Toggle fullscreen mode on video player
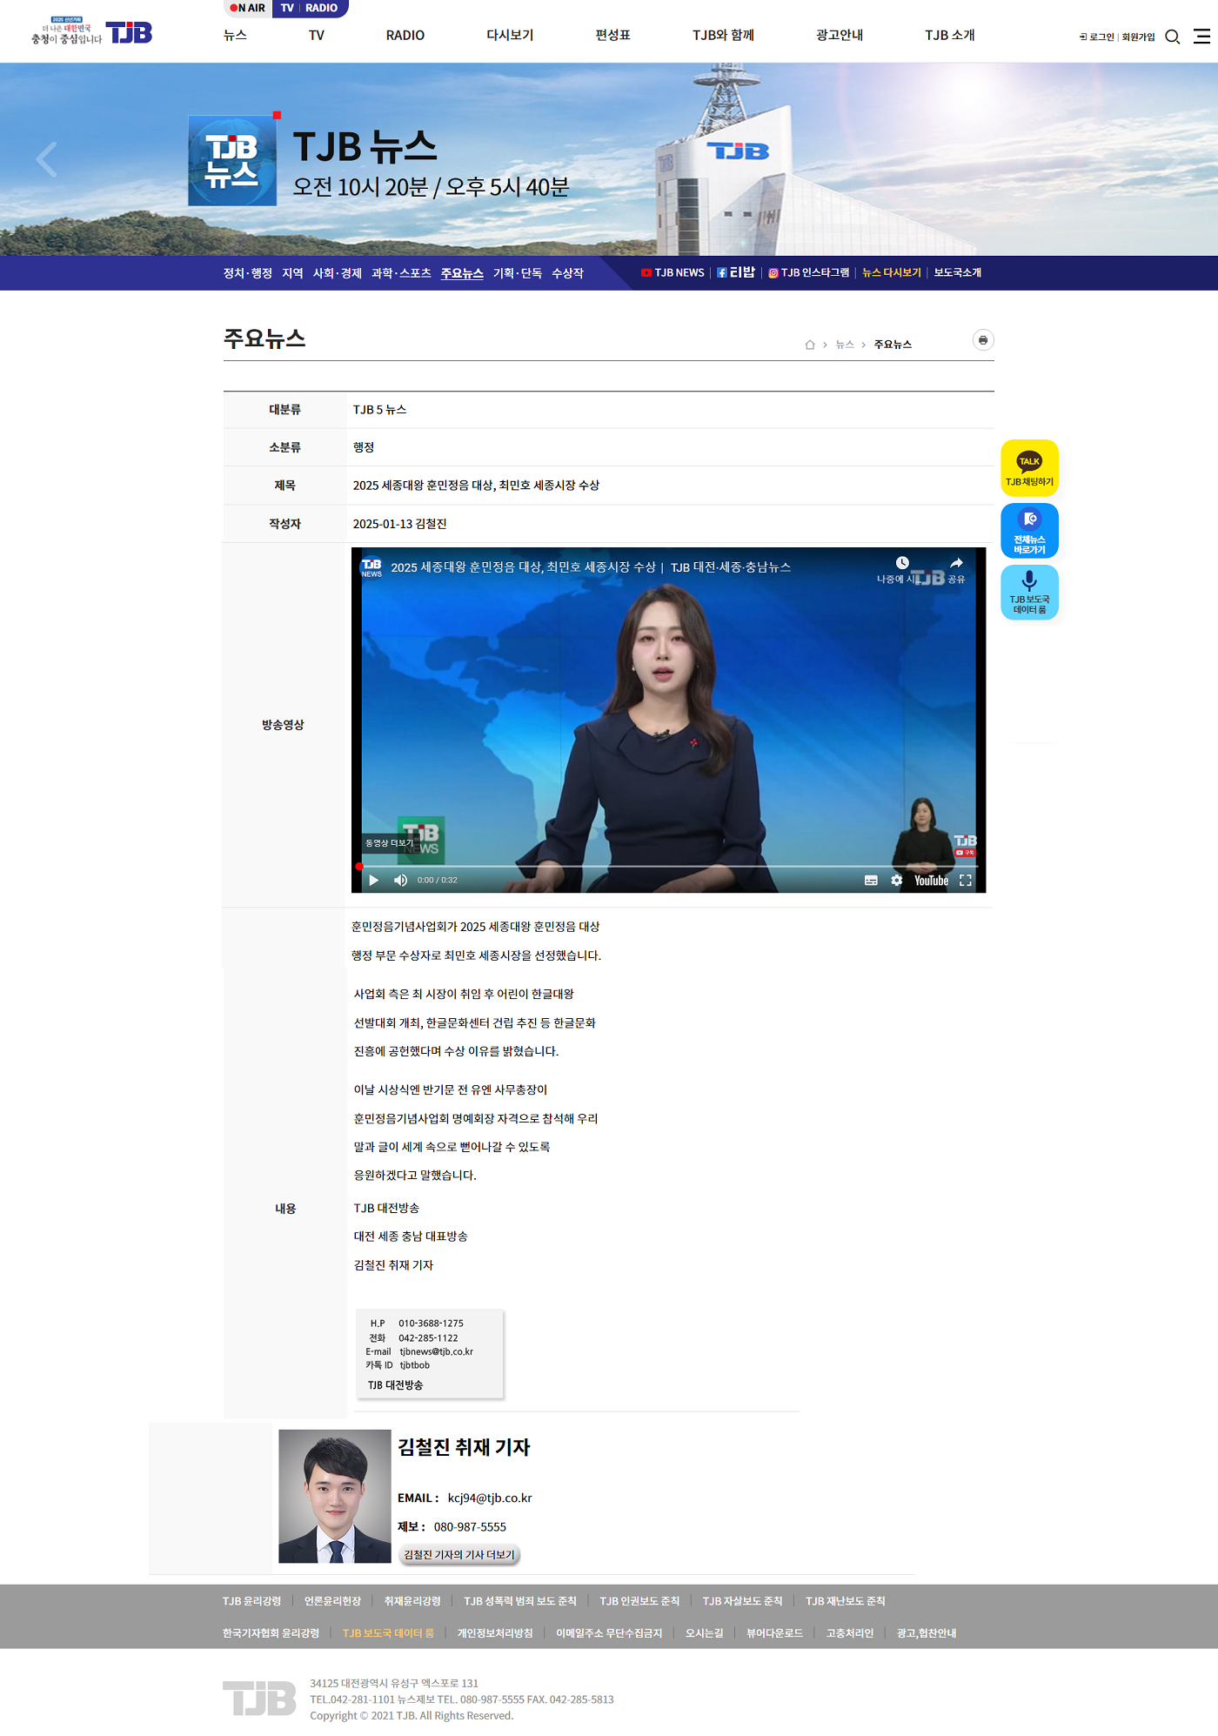The width and height of the screenshot is (1218, 1736). point(965,881)
